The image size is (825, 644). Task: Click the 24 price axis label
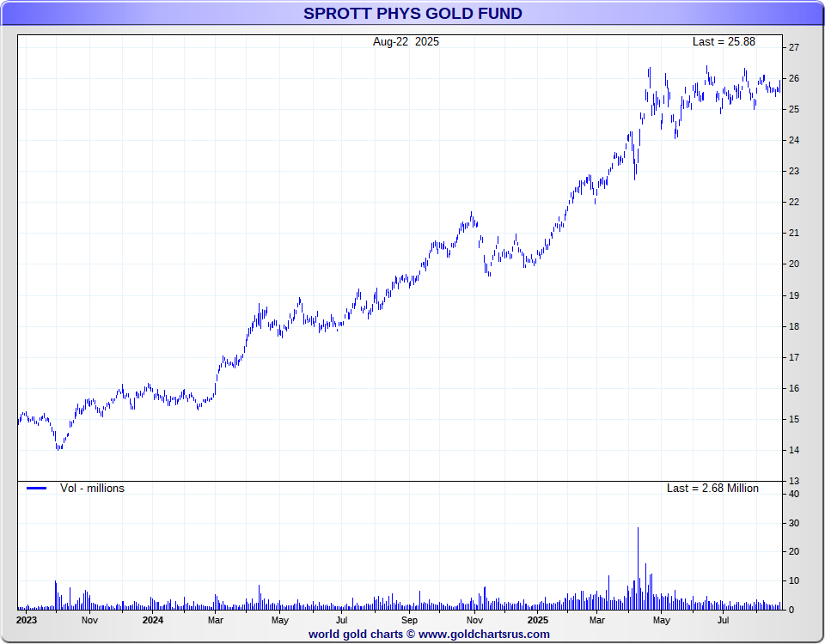click(x=794, y=140)
